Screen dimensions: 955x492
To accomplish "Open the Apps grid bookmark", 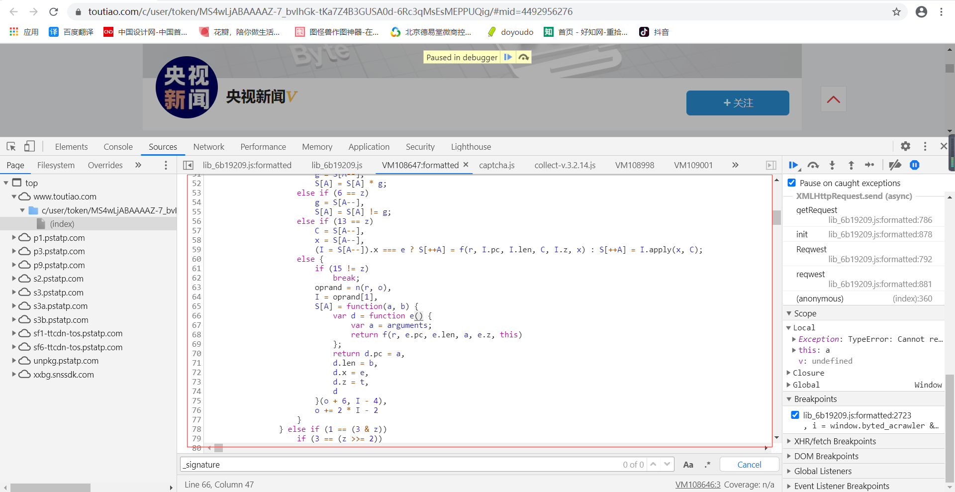I will coord(24,32).
